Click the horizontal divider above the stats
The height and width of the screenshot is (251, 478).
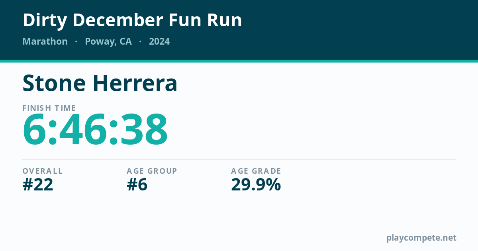239,160
